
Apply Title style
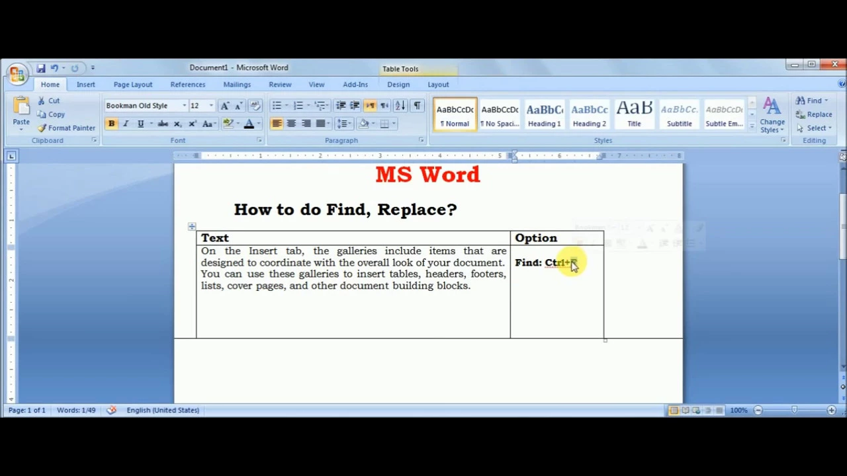click(634, 114)
